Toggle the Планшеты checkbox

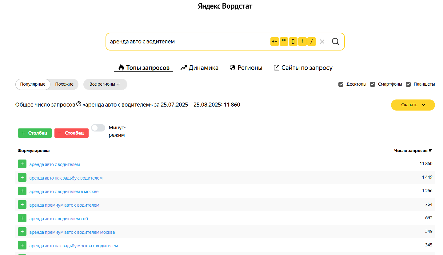[x=408, y=84]
